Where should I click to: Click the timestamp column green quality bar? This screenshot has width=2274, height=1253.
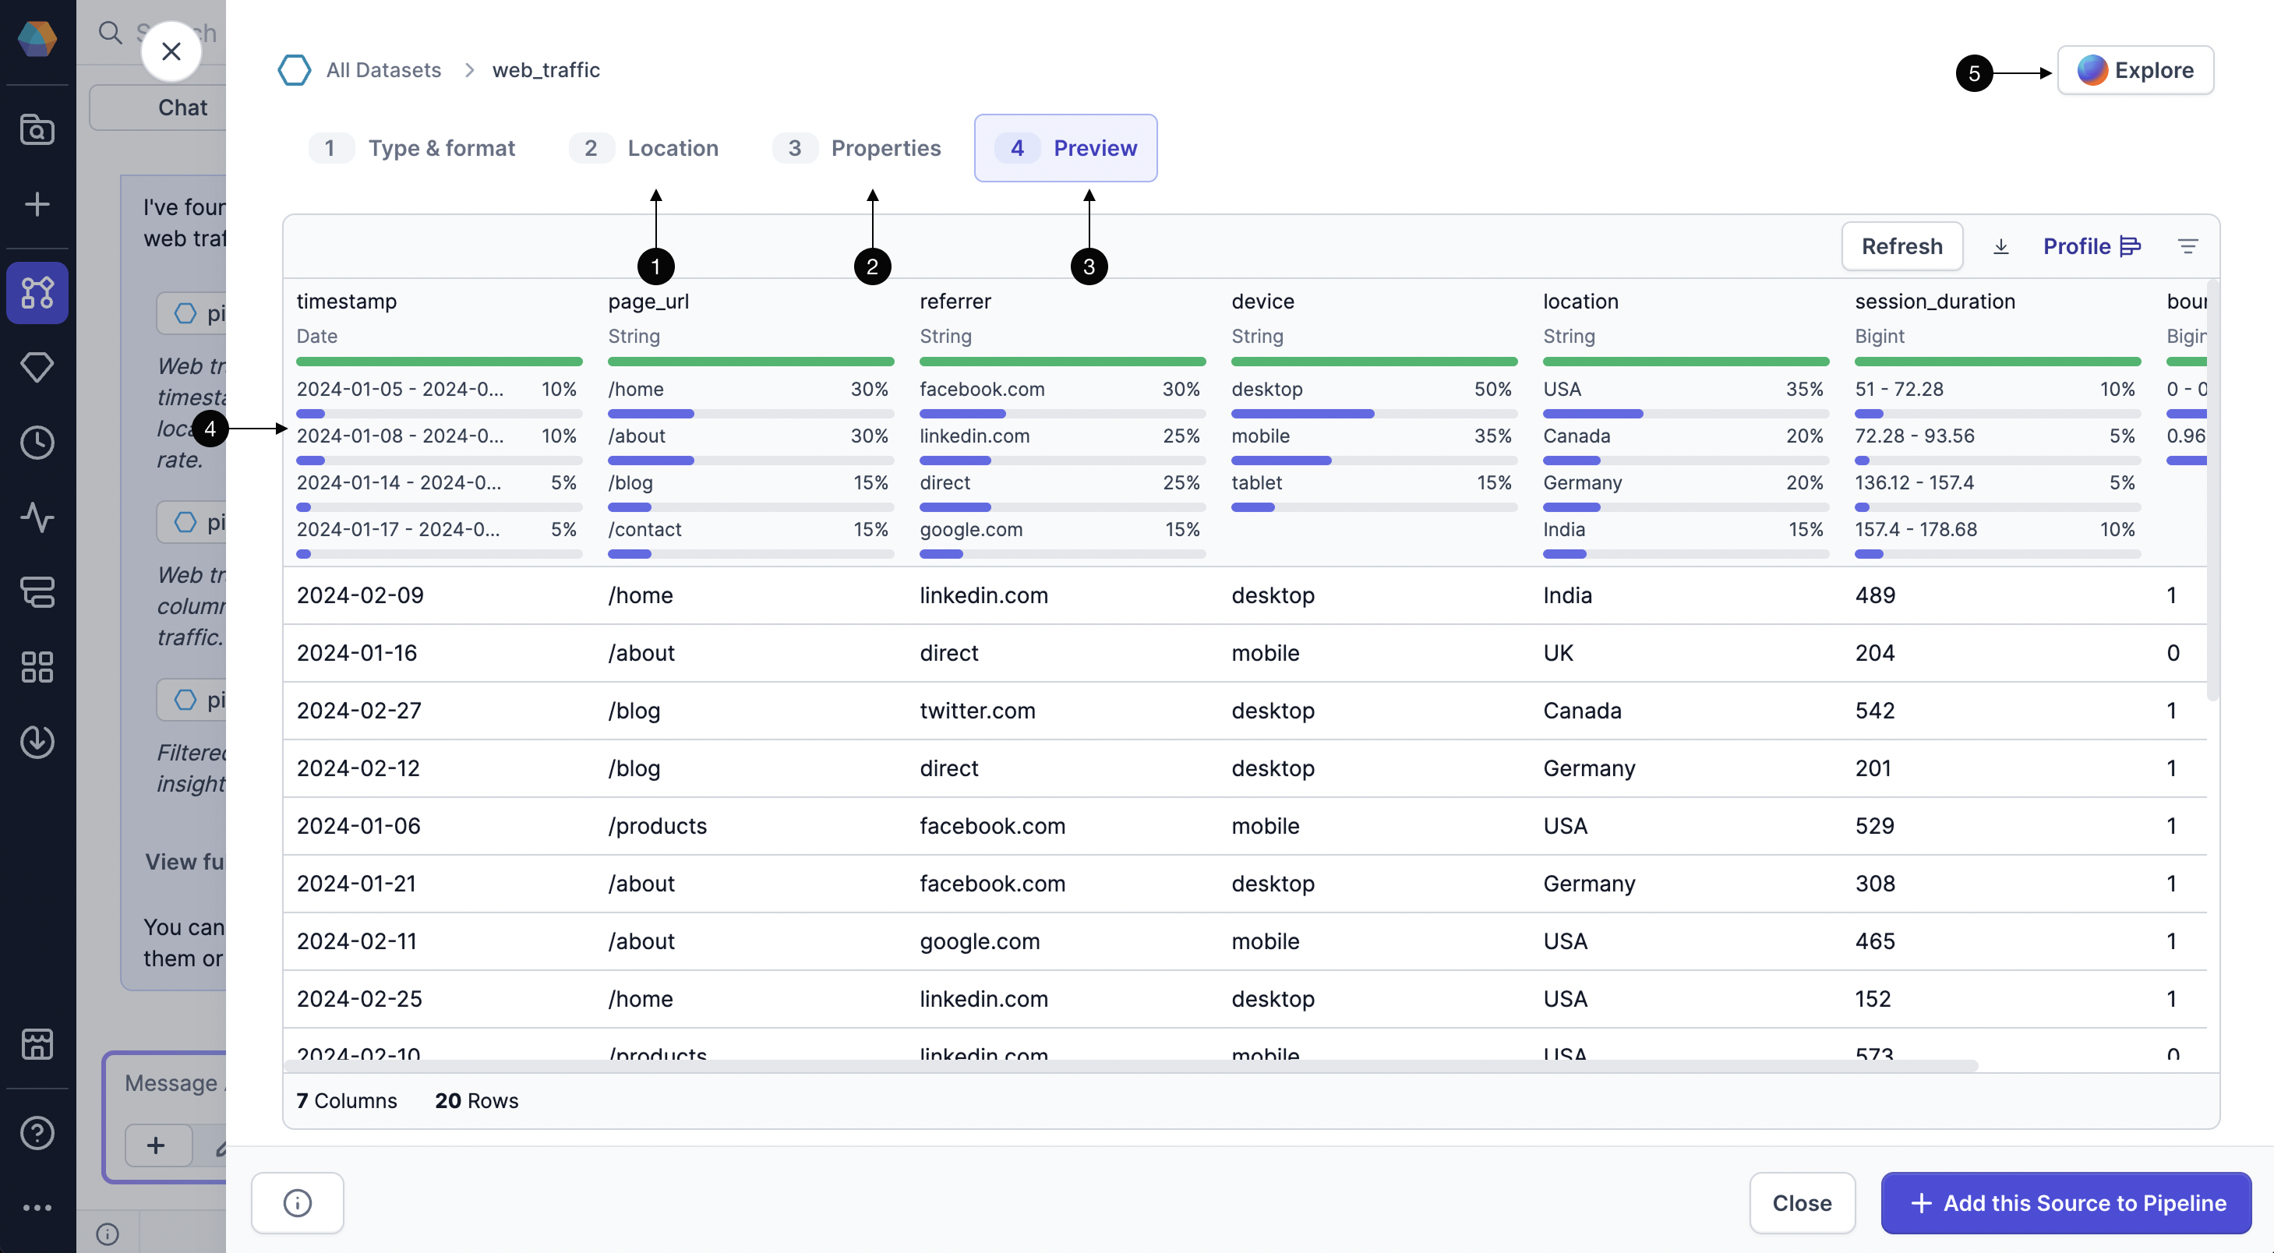[439, 362]
